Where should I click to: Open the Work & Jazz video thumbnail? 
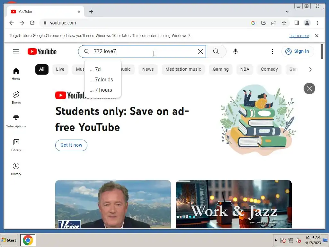[234, 204]
